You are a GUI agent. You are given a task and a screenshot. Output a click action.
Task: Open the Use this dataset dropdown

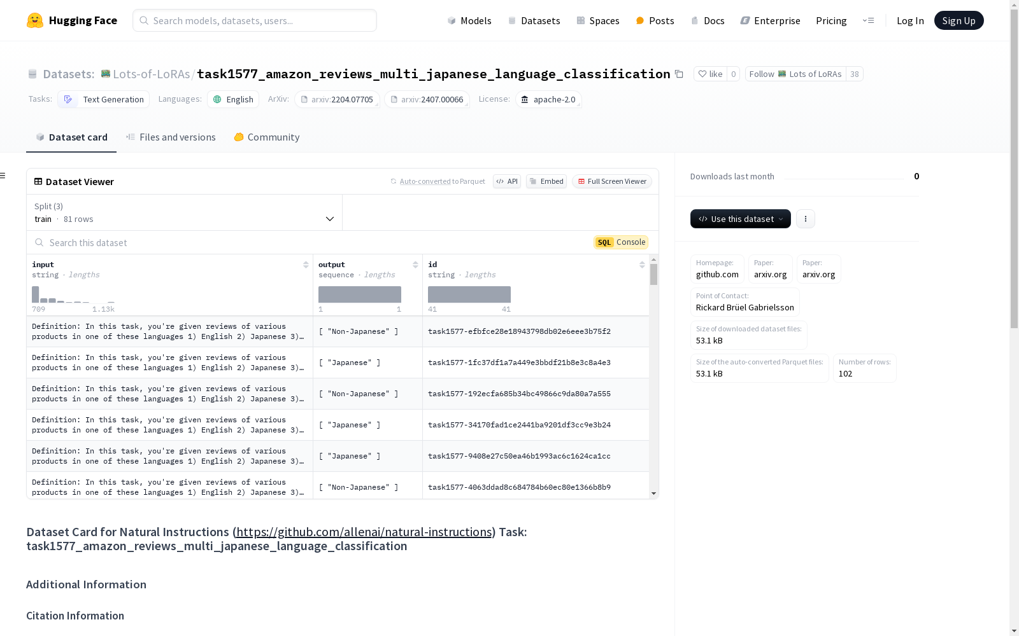(x=741, y=219)
